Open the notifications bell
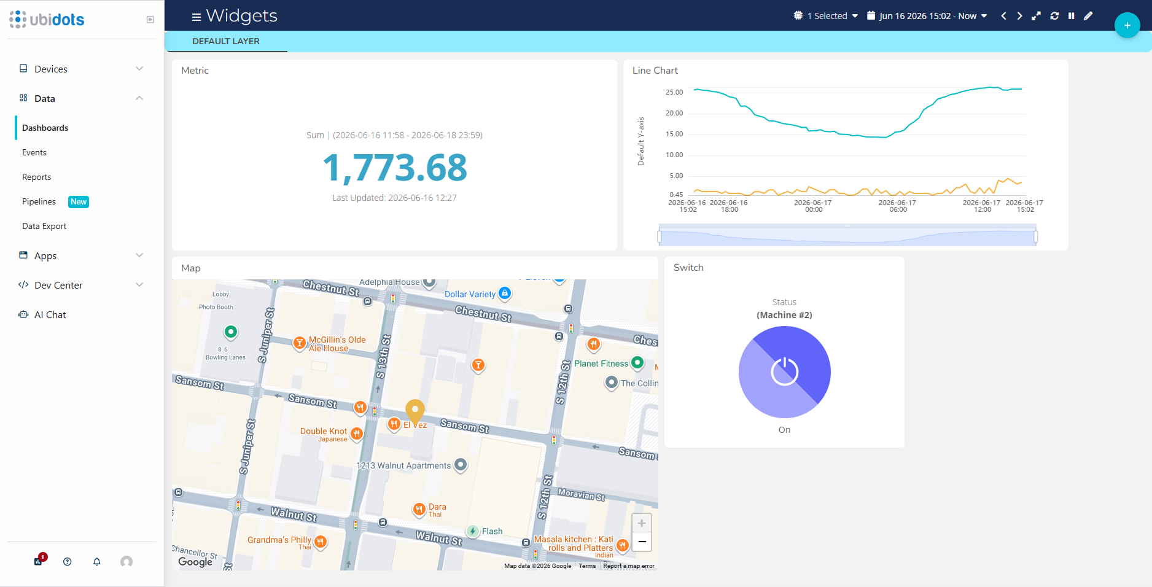Image resolution: width=1152 pixels, height=587 pixels. pos(97,561)
